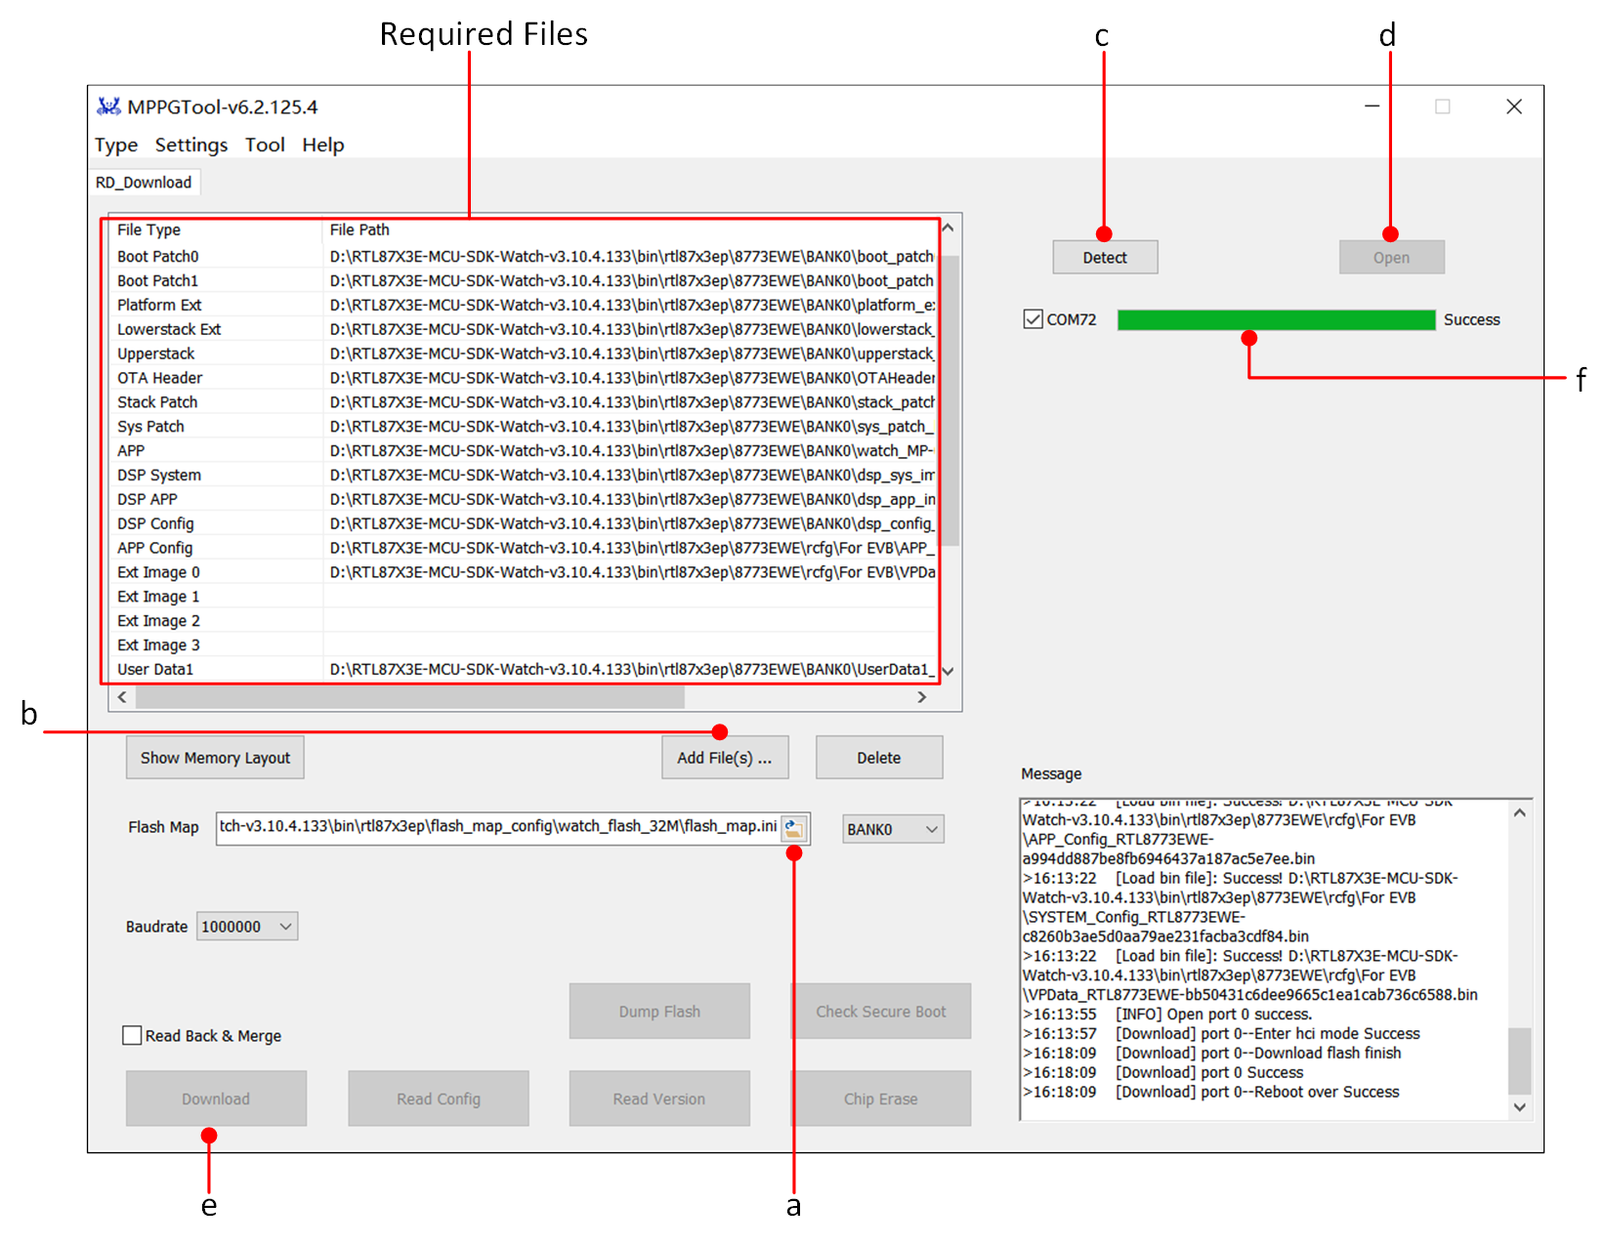Open the Settings menu

pos(190,145)
